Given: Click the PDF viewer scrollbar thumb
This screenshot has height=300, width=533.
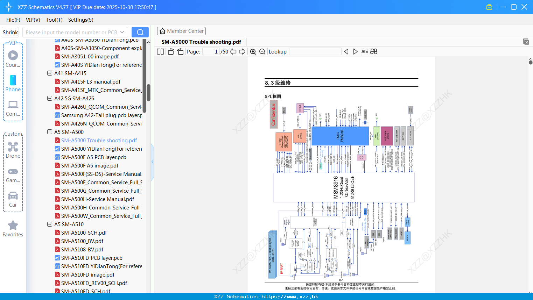Looking at the screenshot, I should point(531,62).
